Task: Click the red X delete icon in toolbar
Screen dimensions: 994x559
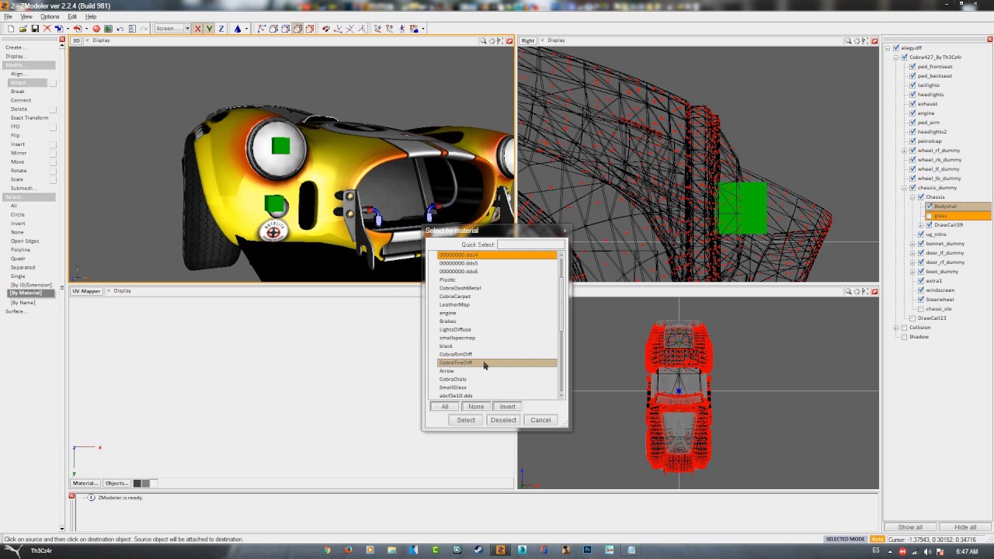Action: pyautogui.click(x=47, y=29)
